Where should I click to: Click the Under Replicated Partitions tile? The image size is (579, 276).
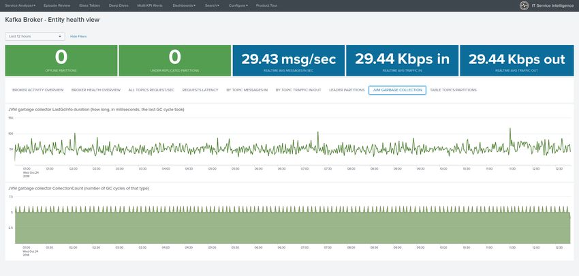pos(174,61)
